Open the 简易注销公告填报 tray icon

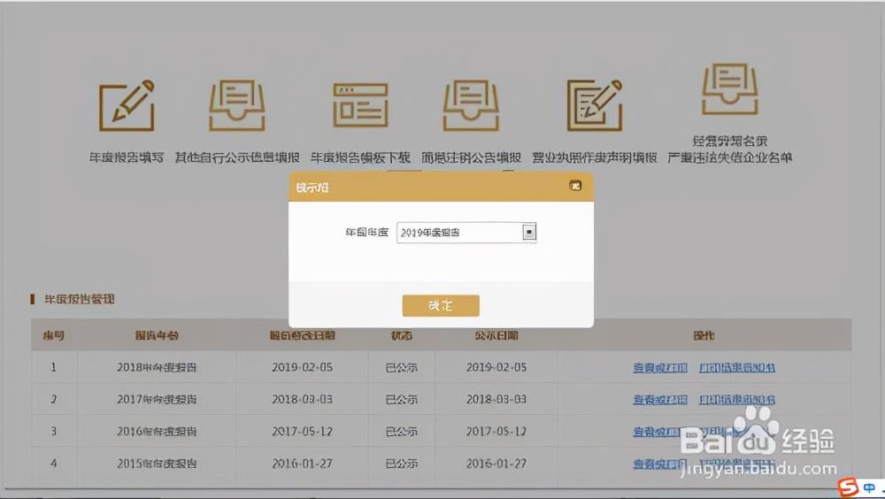click(x=471, y=105)
